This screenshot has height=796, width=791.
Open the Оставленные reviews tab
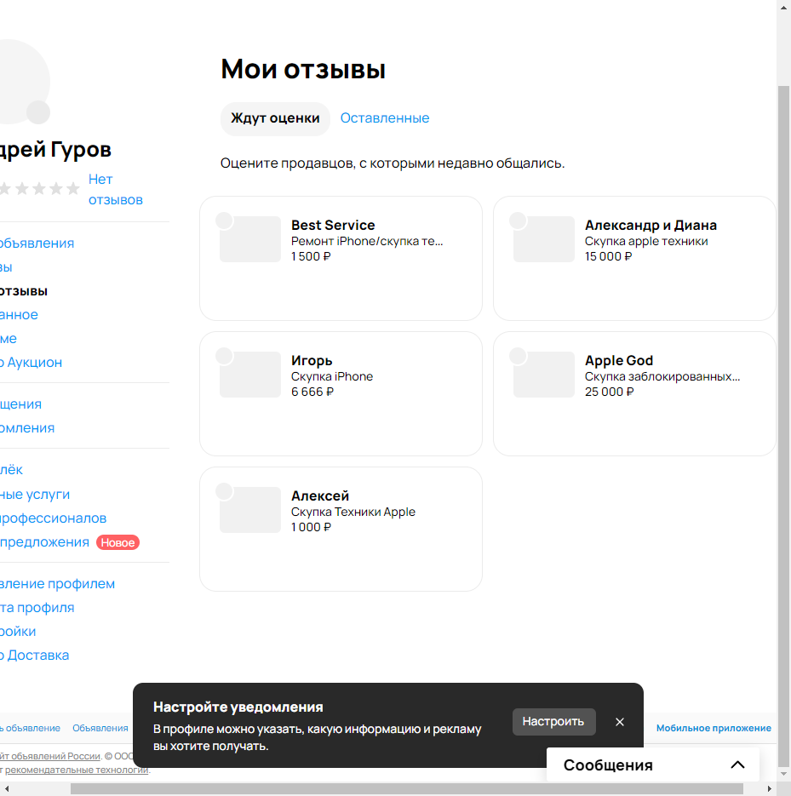coord(384,118)
